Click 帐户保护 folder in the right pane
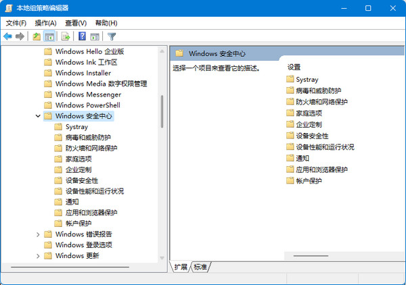This screenshot has width=406, height=285. (x=304, y=181)
